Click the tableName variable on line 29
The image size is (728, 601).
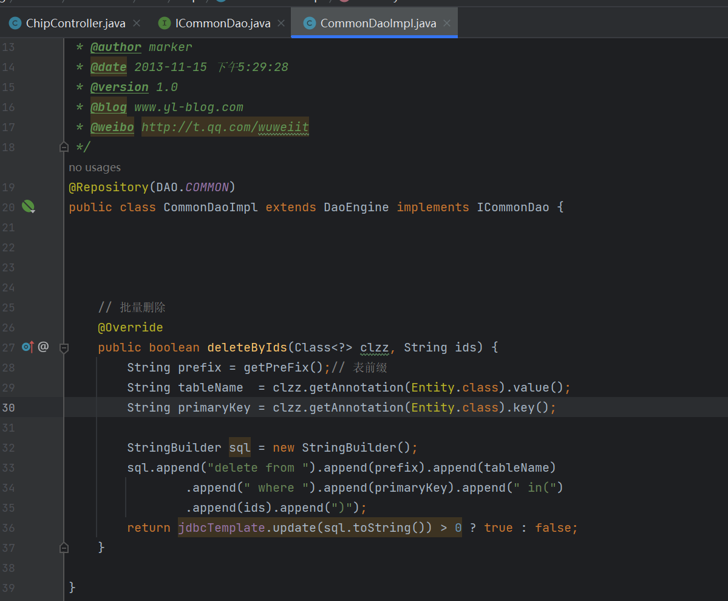coord(210,388)
